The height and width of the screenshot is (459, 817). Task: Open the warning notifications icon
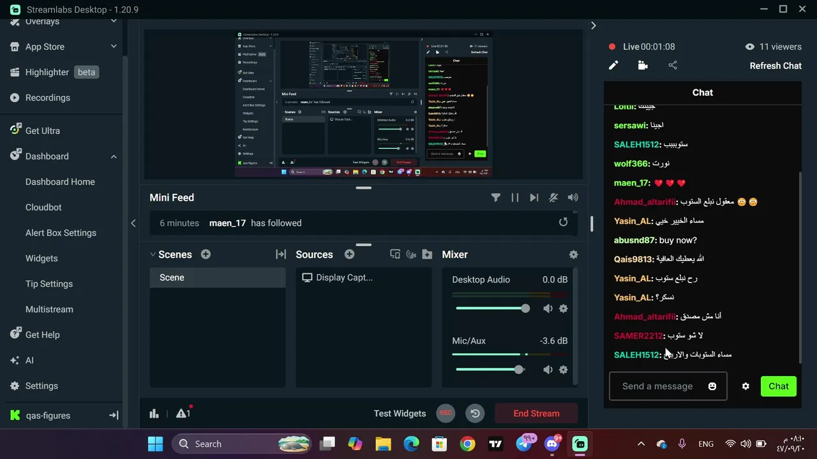(x=183, y=413)
